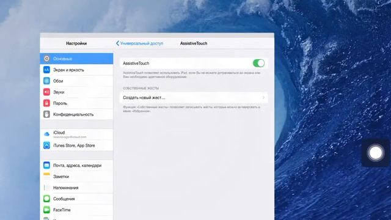This screenshot has height=220, width=391.
Task: Open Звуки settings section
Action: (76, 92)
